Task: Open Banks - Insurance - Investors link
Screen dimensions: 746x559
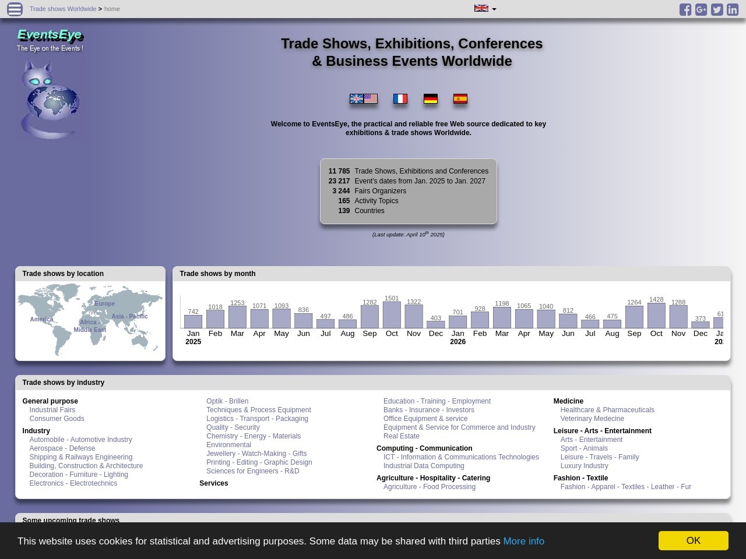Action: coord(429,410)
